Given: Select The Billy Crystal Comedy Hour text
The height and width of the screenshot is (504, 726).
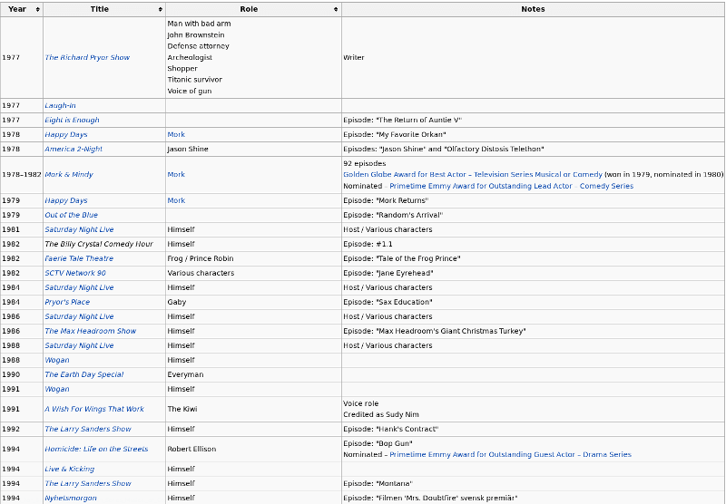Looking at the screenshot, I should 99,244.
